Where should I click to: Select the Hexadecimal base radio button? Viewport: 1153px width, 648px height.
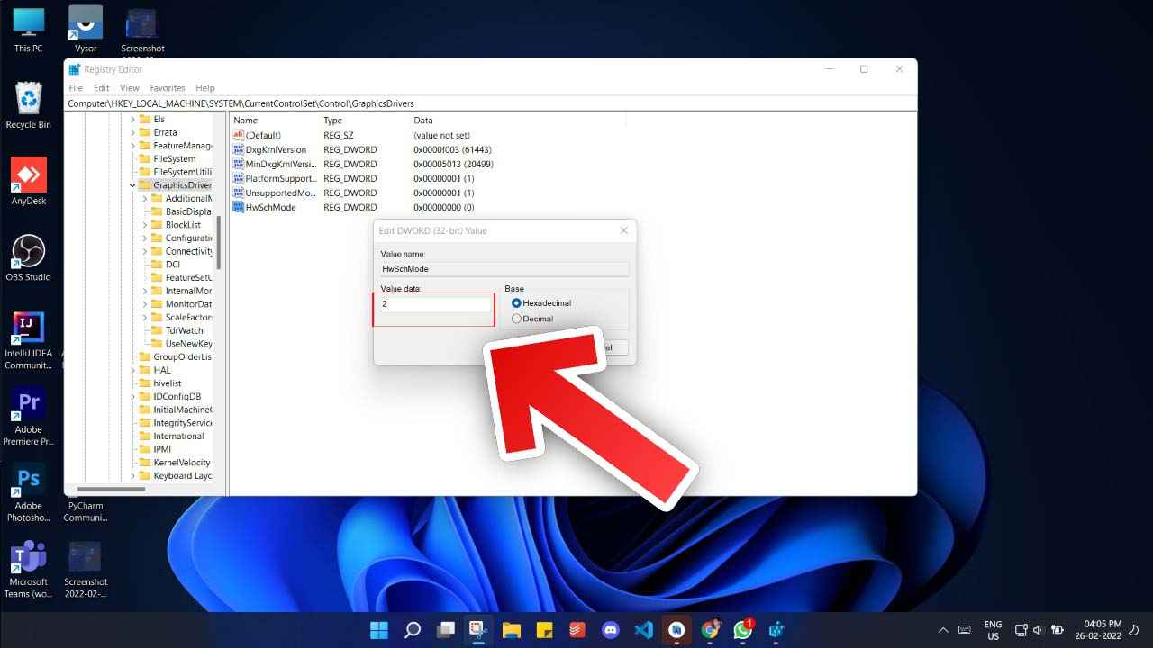516,303
